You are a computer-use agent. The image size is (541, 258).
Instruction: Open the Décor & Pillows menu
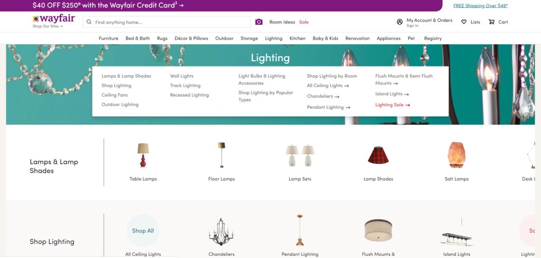(191, 39)
